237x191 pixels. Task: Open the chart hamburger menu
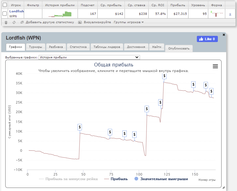click(215, 66)
